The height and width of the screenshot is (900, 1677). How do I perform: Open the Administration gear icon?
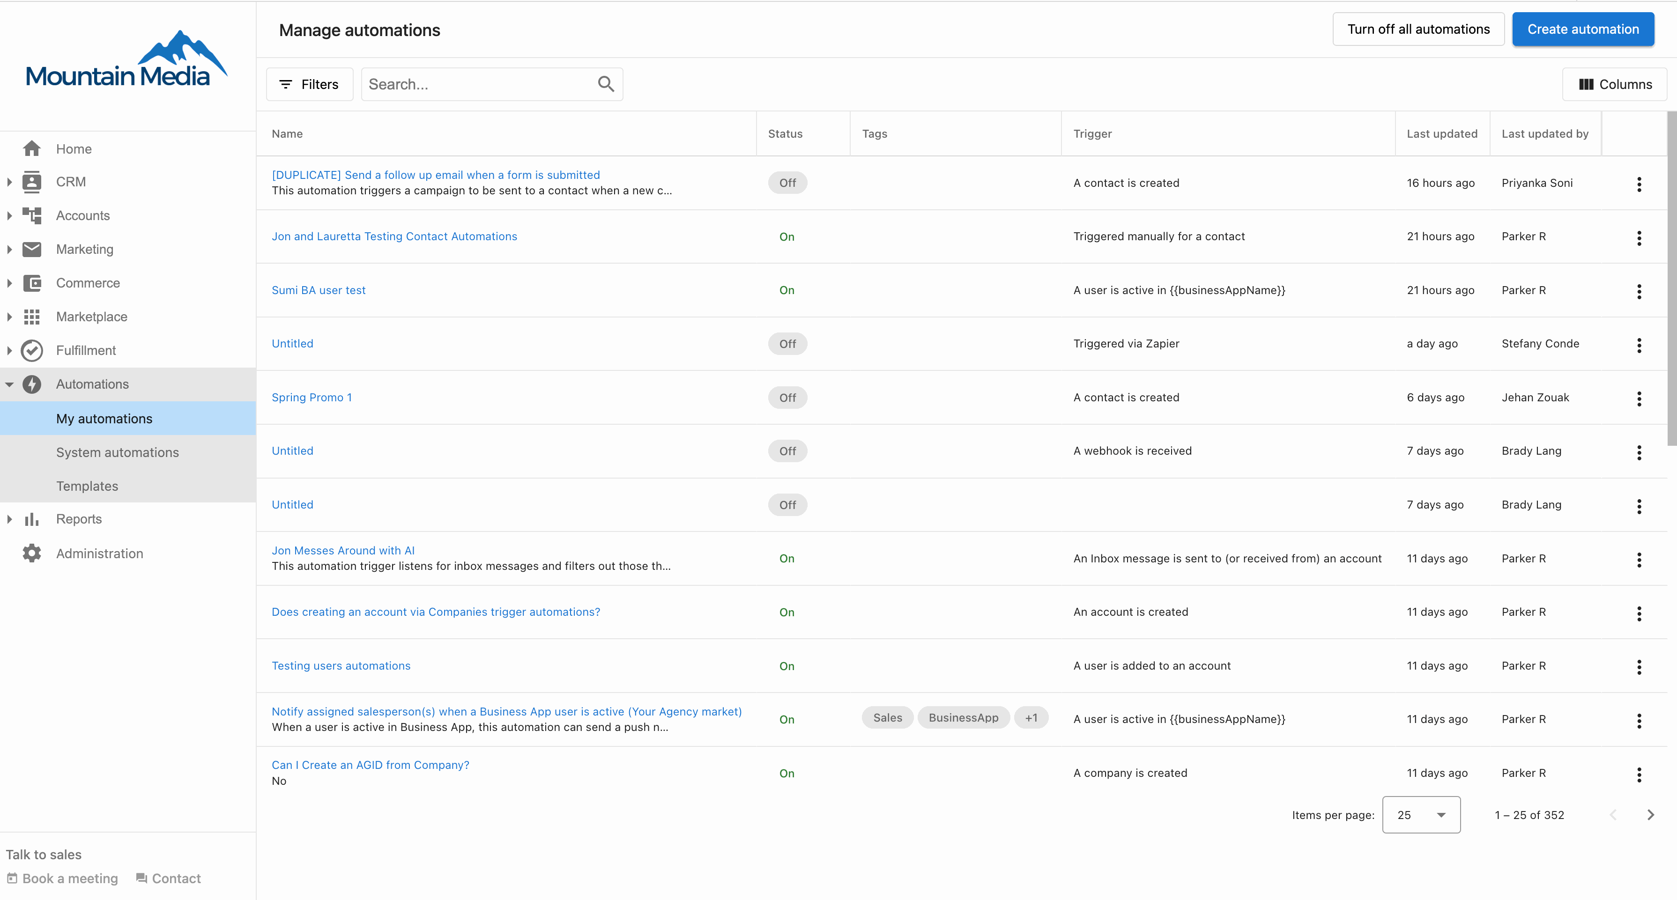coord(31,553)
